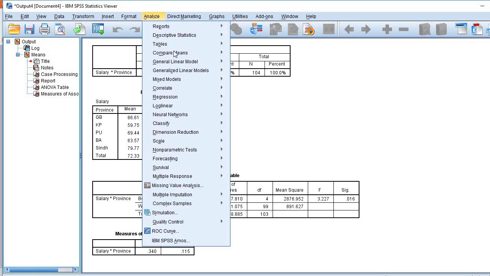
Task: Click the Promote left arrow icon
Action: pos(349,29)
